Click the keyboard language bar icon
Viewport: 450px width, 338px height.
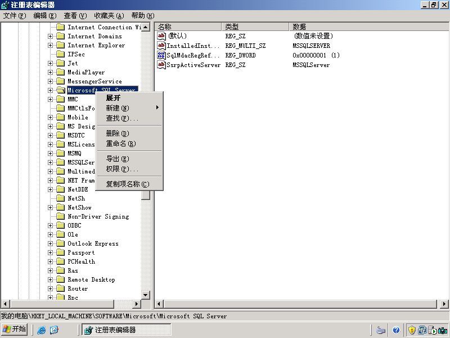coord(381,330)
